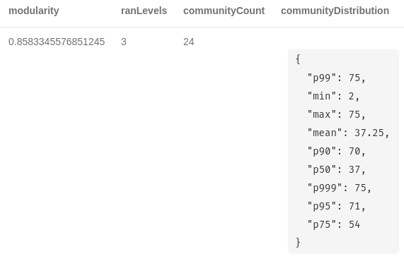Click the communityCount column header

pyautogui.click(x=224, y=11)
